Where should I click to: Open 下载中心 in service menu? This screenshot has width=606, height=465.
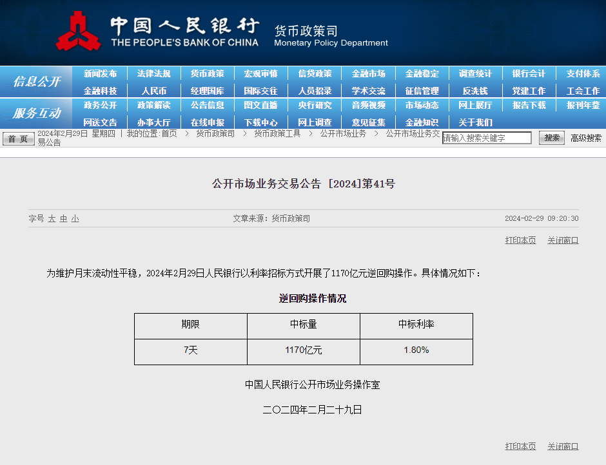(x=260, y=122)
